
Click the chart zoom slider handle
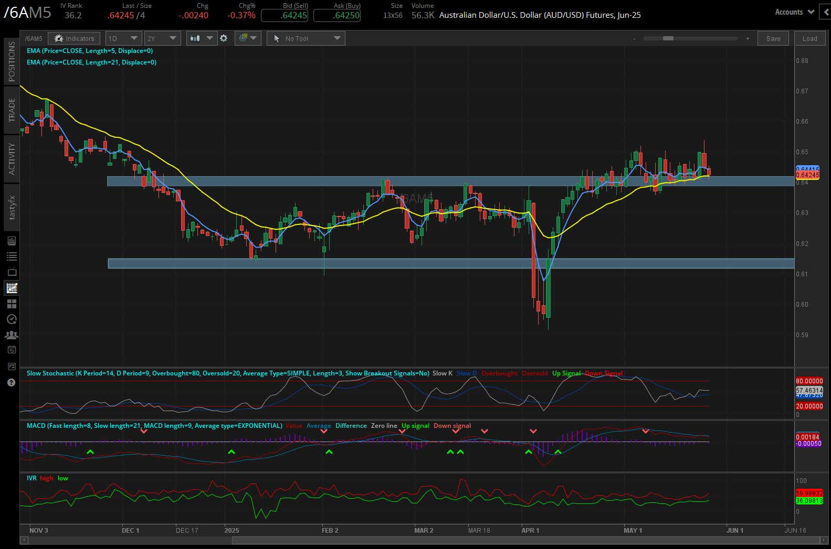[668, 38]
